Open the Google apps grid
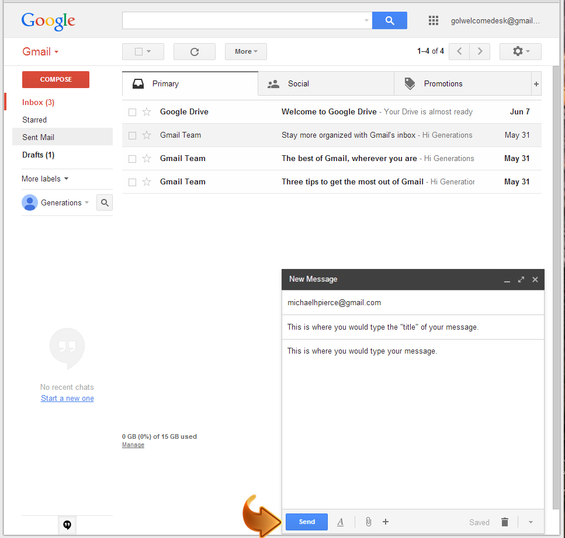Screen dimensions: 565x538 tap(434, 20)
